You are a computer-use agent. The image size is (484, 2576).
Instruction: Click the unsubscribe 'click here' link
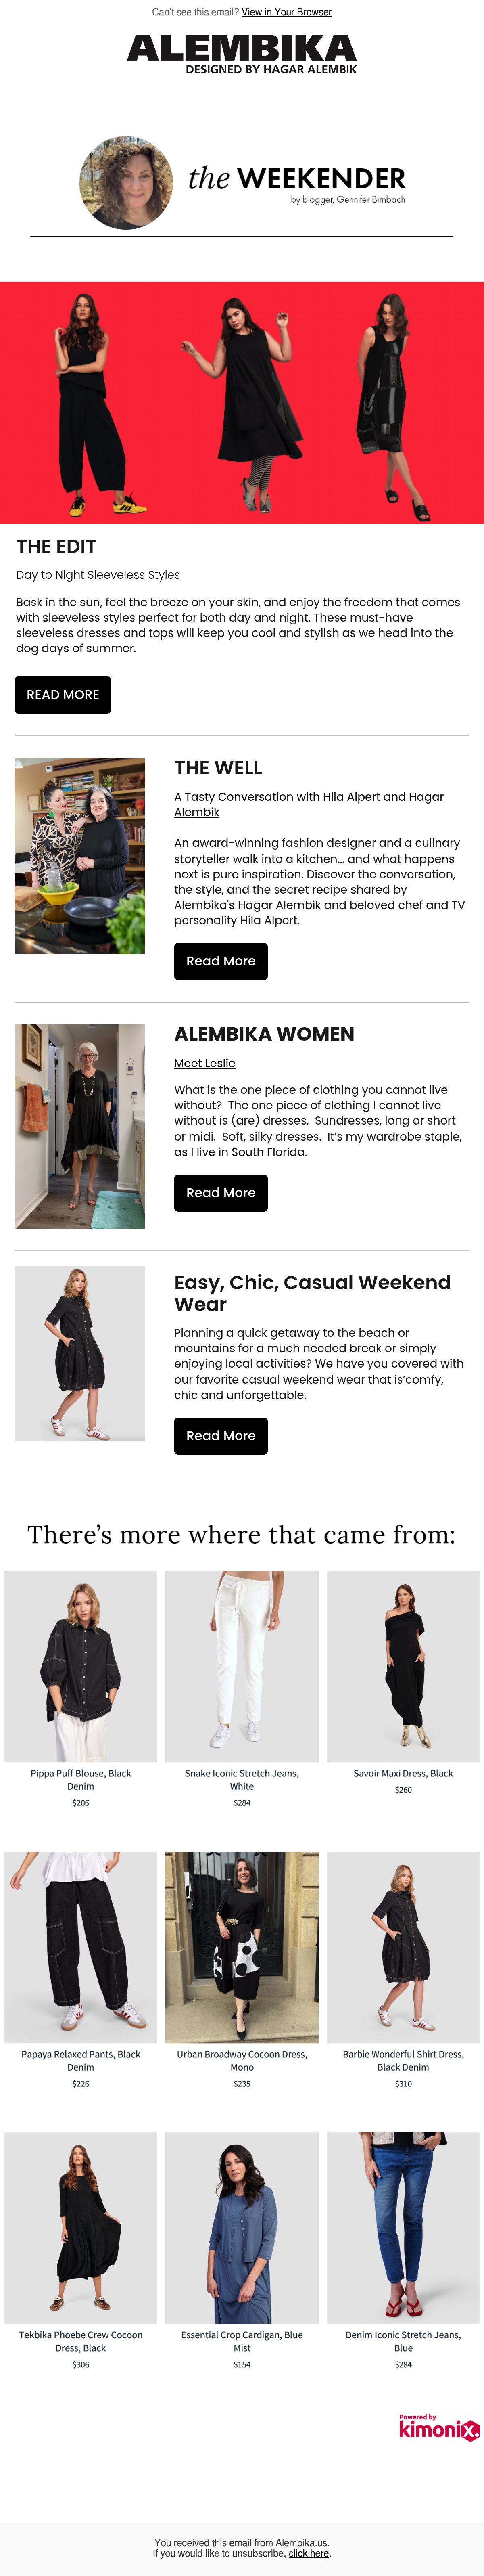pyautogui.click(x=309, y=2553)
